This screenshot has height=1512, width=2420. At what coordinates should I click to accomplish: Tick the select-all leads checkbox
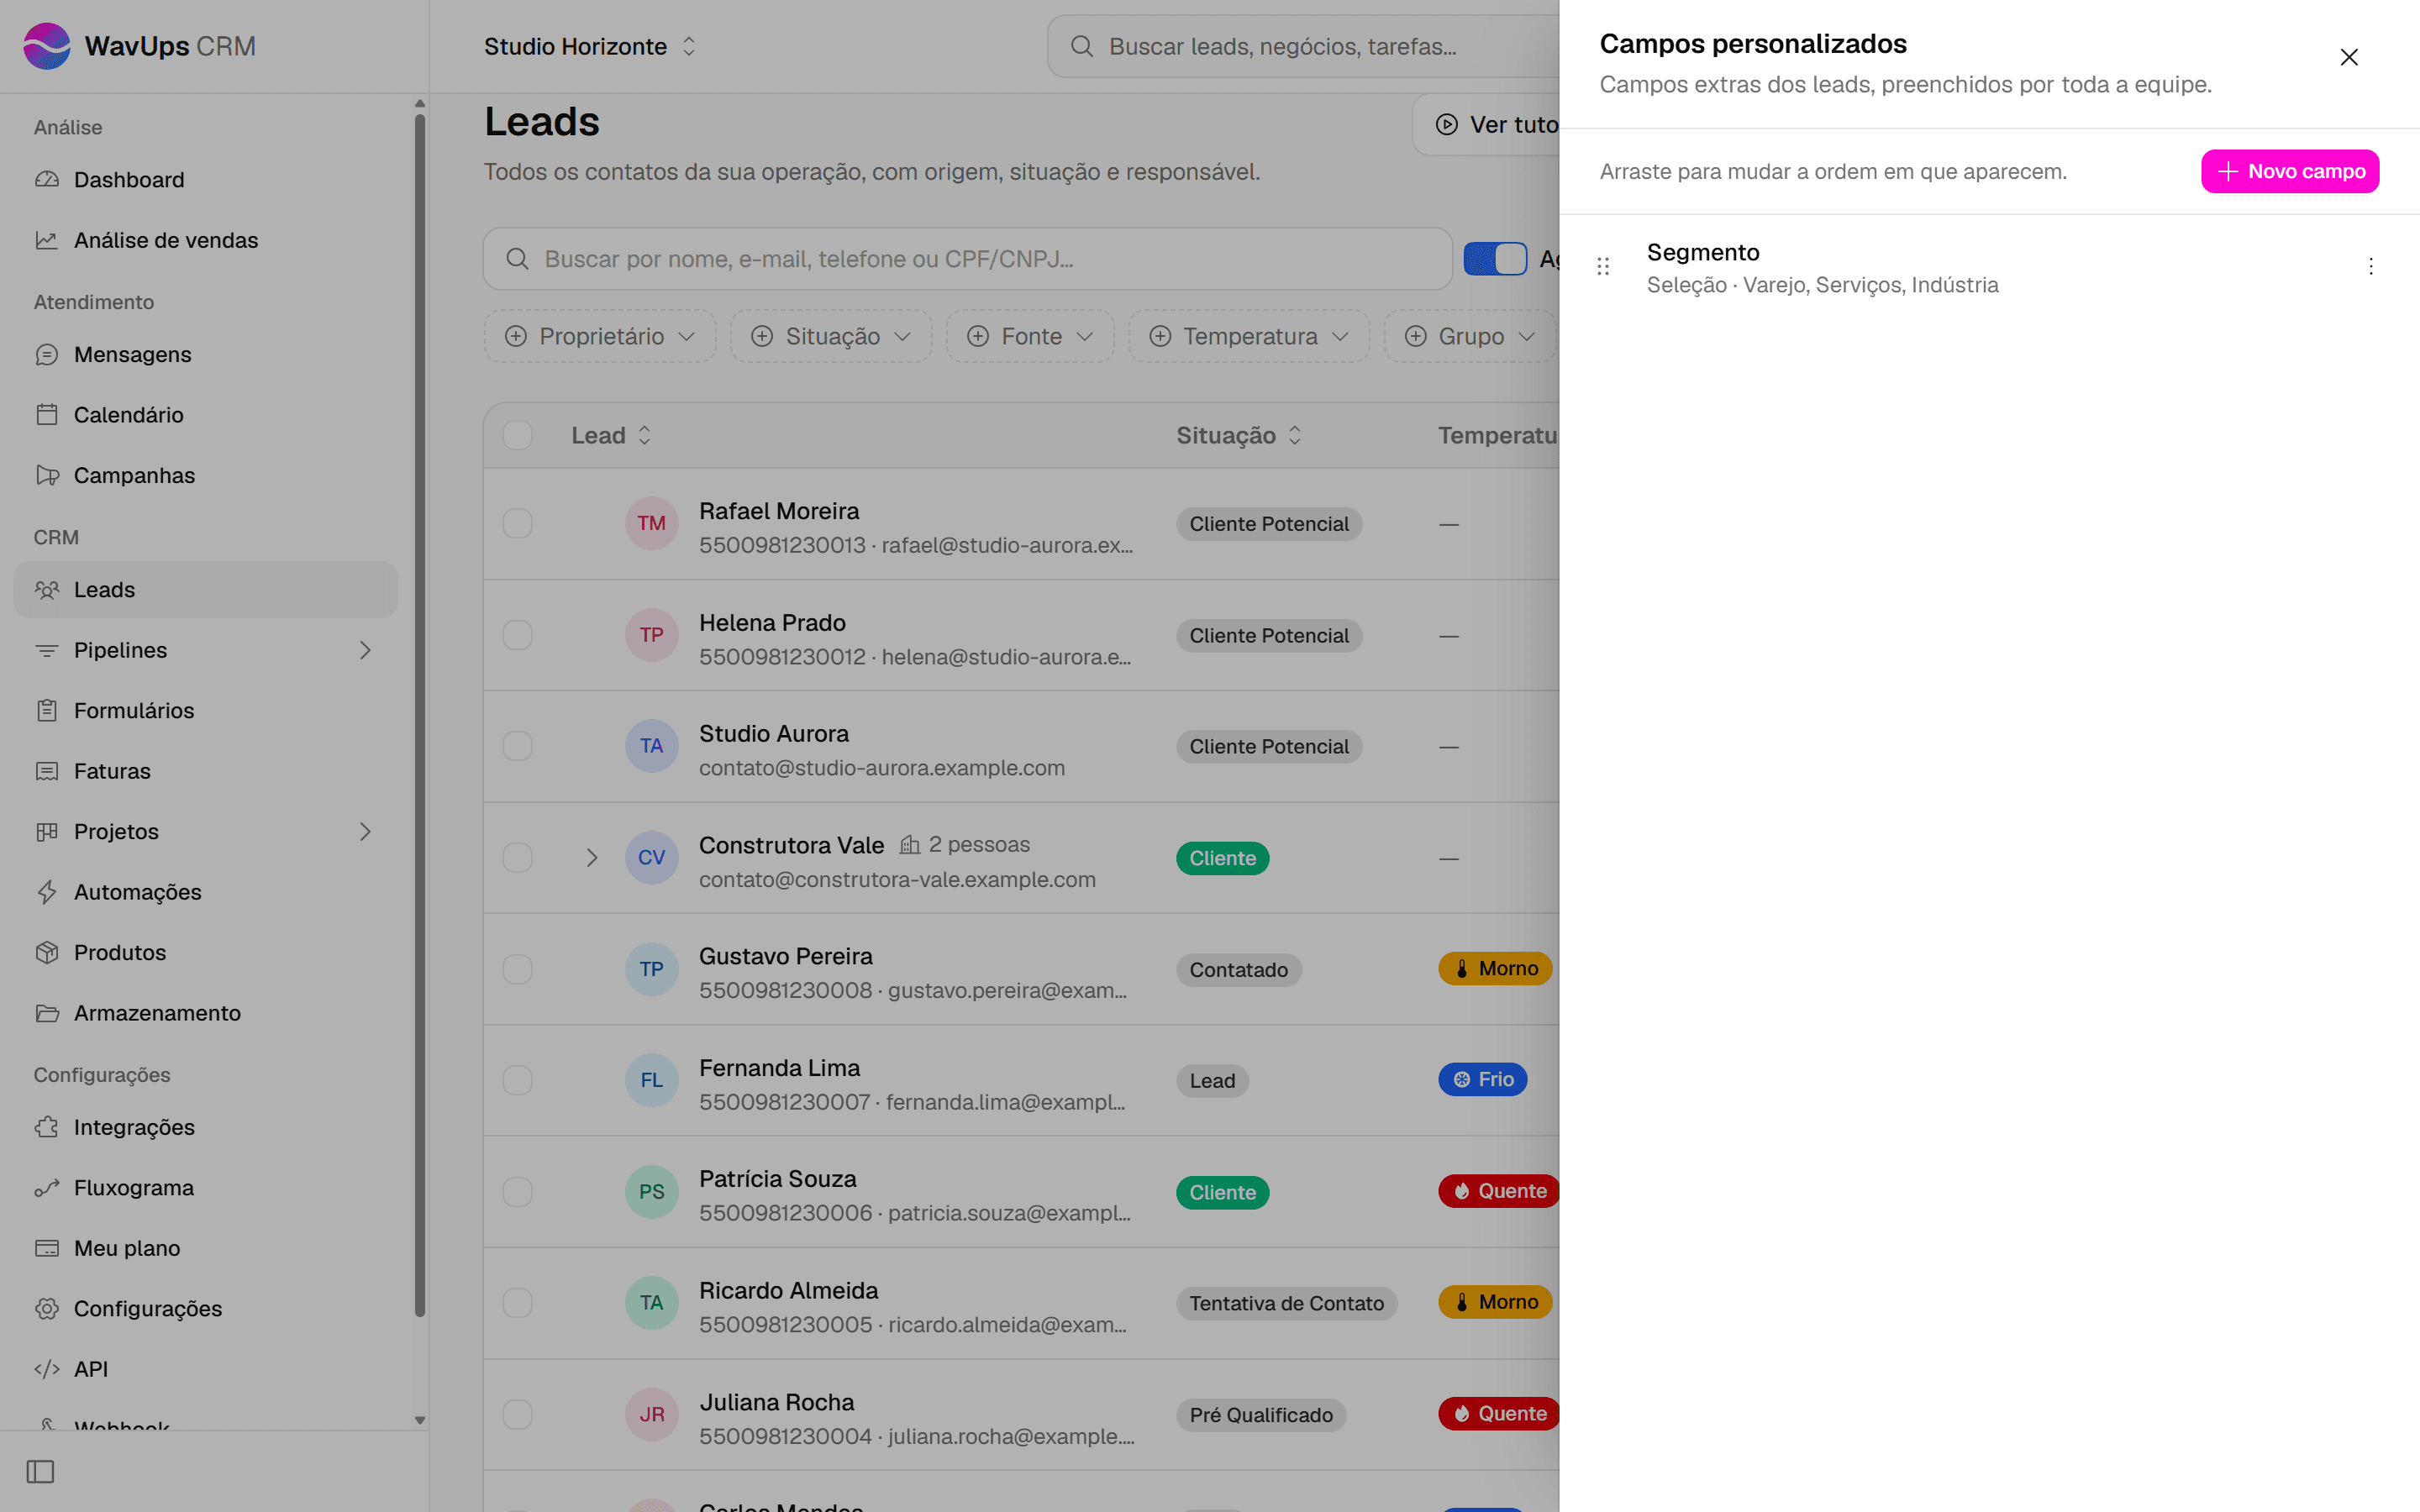517,436
